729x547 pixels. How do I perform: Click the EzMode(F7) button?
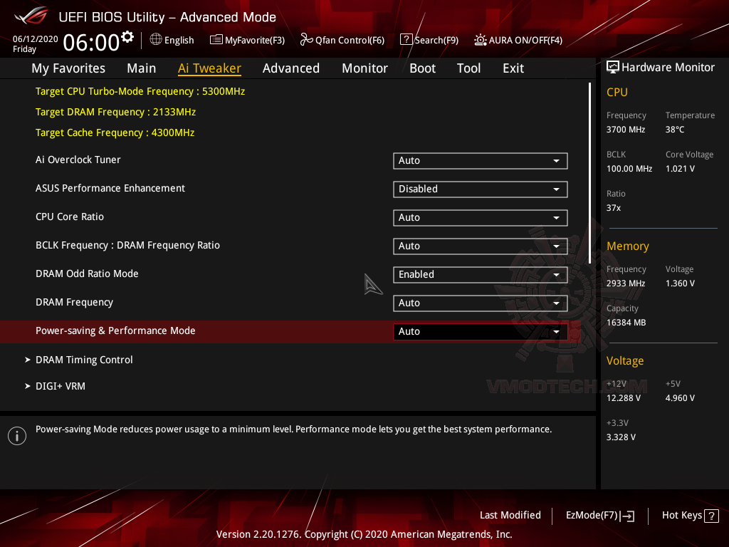pyautogui.click(x=600, y=515)
